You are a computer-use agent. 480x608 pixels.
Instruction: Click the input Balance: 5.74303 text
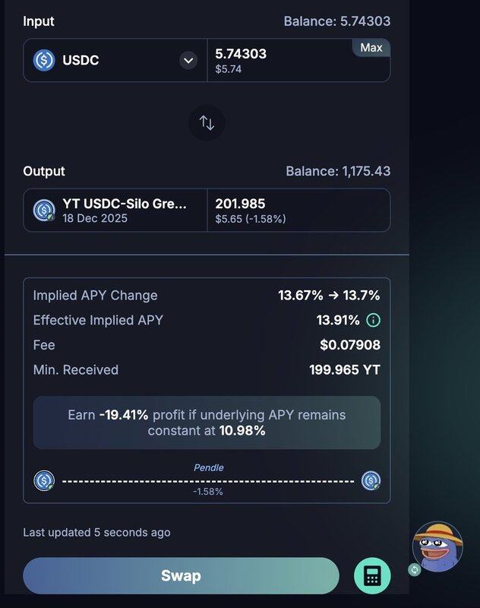tap(337, 21)
